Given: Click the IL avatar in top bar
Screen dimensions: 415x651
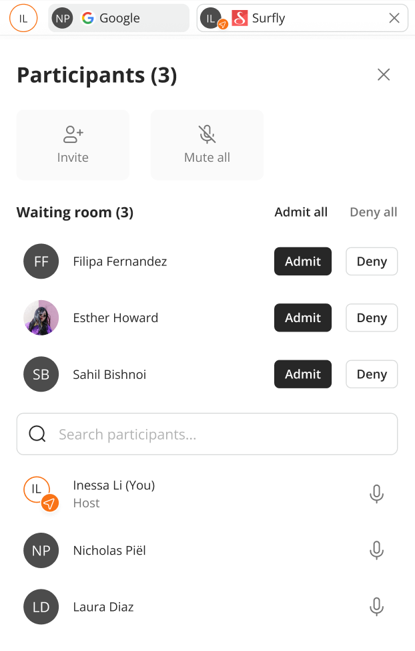Looking at the screenshot, I should point(23,18).
